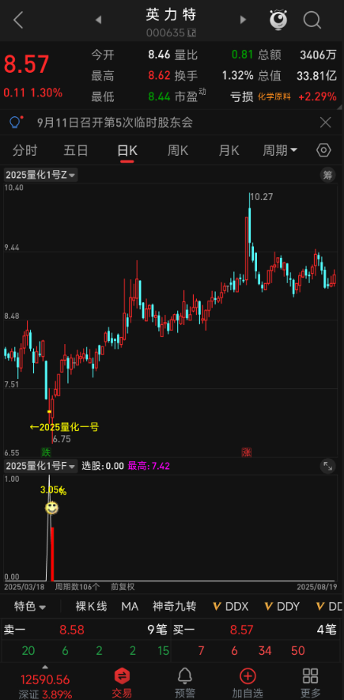The image size is (344, 700).
Task: Open the 预警 alert bell icon
Action: pyautogui.click(x=185, y=683)
